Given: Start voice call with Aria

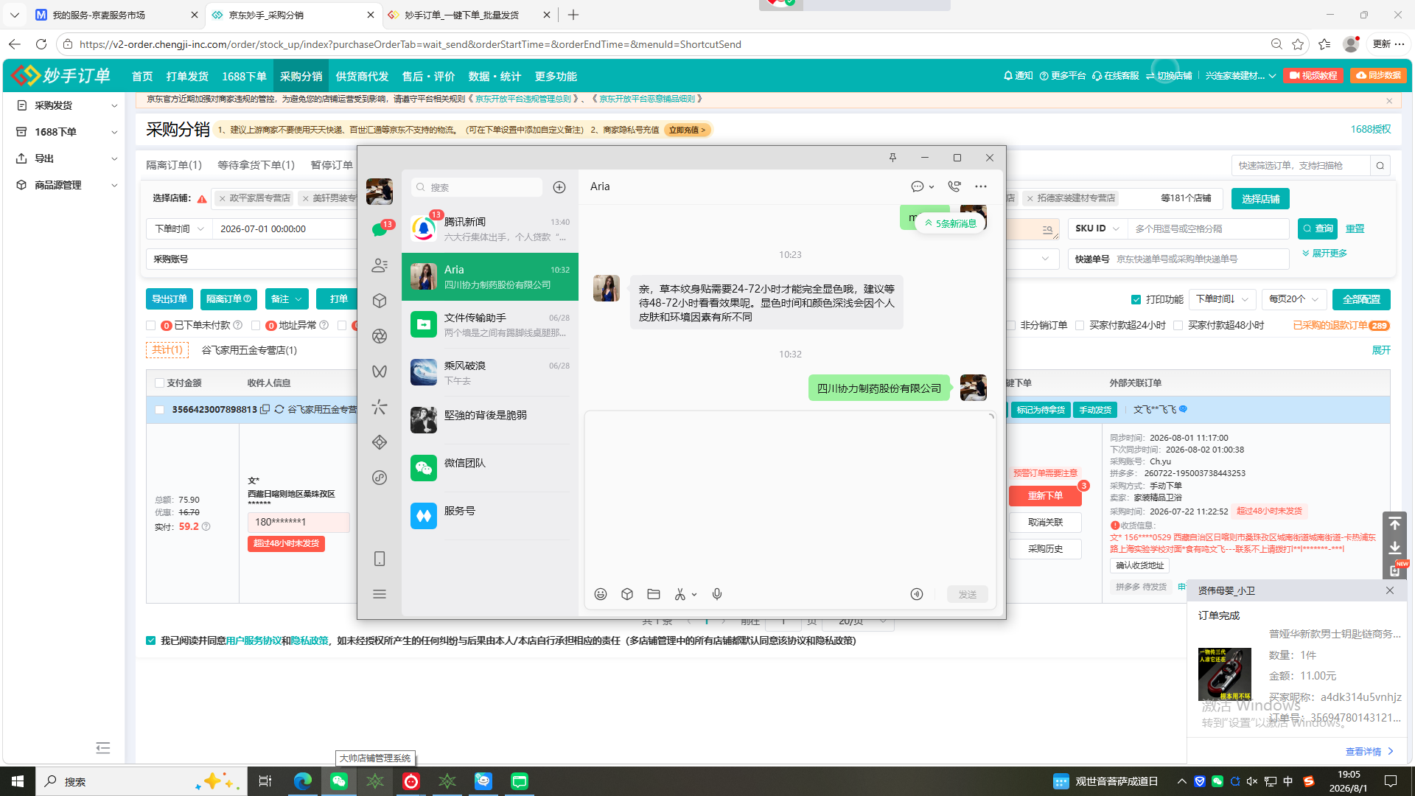Looking at the screenshot, I should 954,186.
